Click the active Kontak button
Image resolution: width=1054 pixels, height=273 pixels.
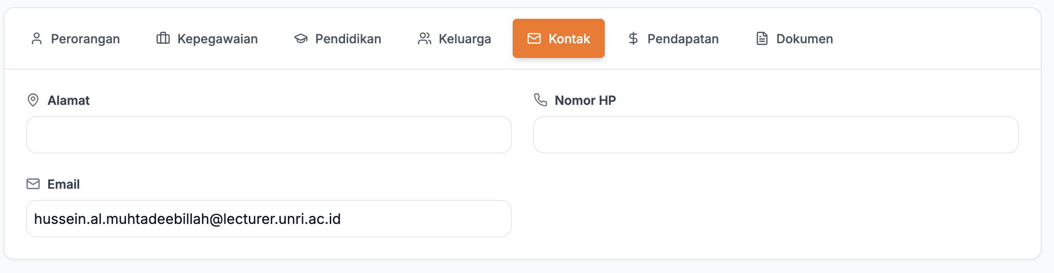click(558, 38)
